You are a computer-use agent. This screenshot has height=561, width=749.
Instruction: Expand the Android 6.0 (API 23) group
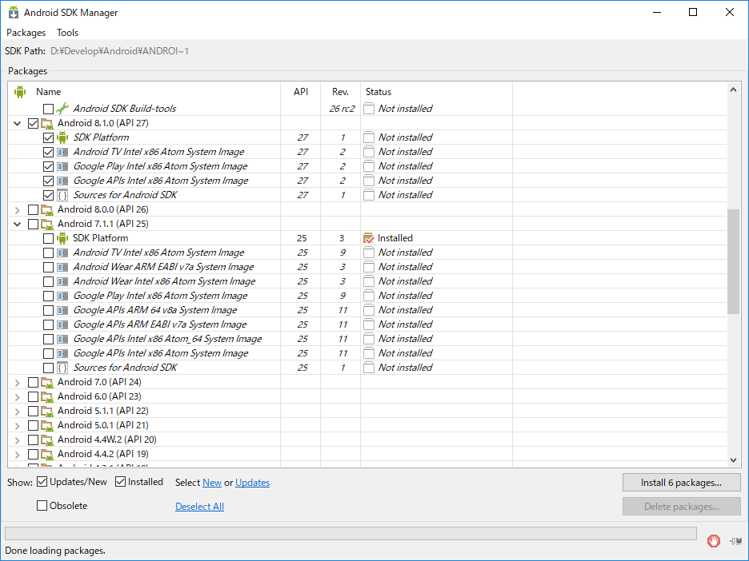tap(18, 397)
